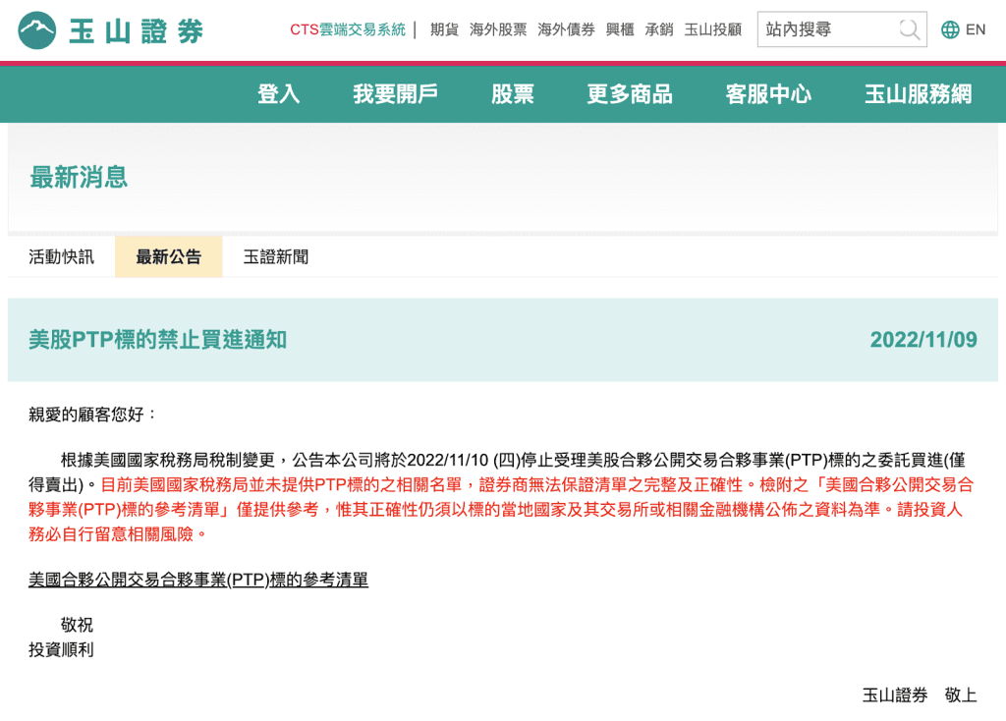1006x721 pixels.
Task: Click the globe language icon
Action: tap(950, 29)
